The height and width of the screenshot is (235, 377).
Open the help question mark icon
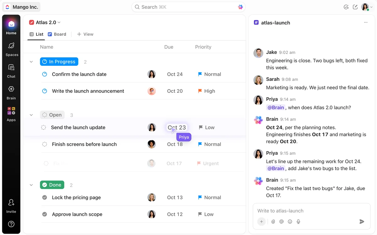(11, 224)
